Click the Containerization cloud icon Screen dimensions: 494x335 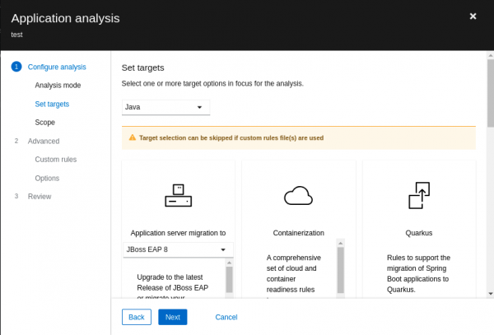[x=298, y=195]
